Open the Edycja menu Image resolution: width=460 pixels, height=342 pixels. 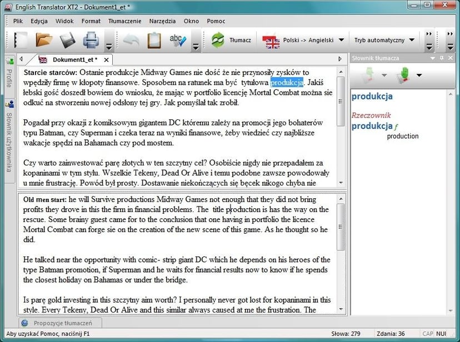click(39, 21)
